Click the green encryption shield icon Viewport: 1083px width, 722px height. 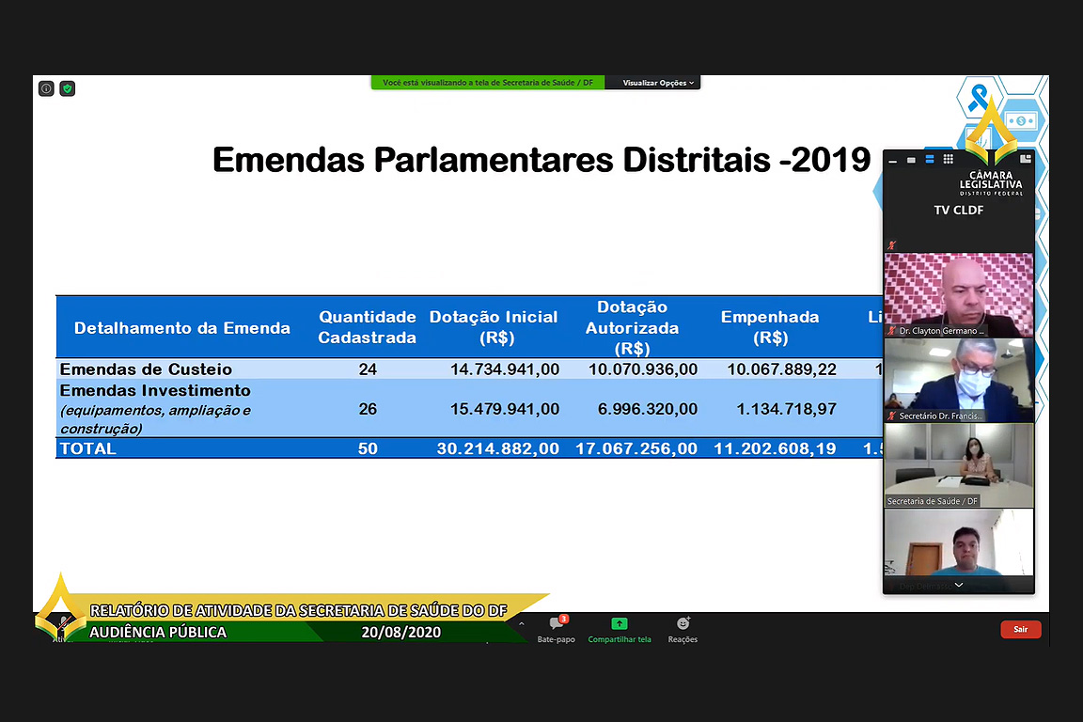click(x=67, y=88)
